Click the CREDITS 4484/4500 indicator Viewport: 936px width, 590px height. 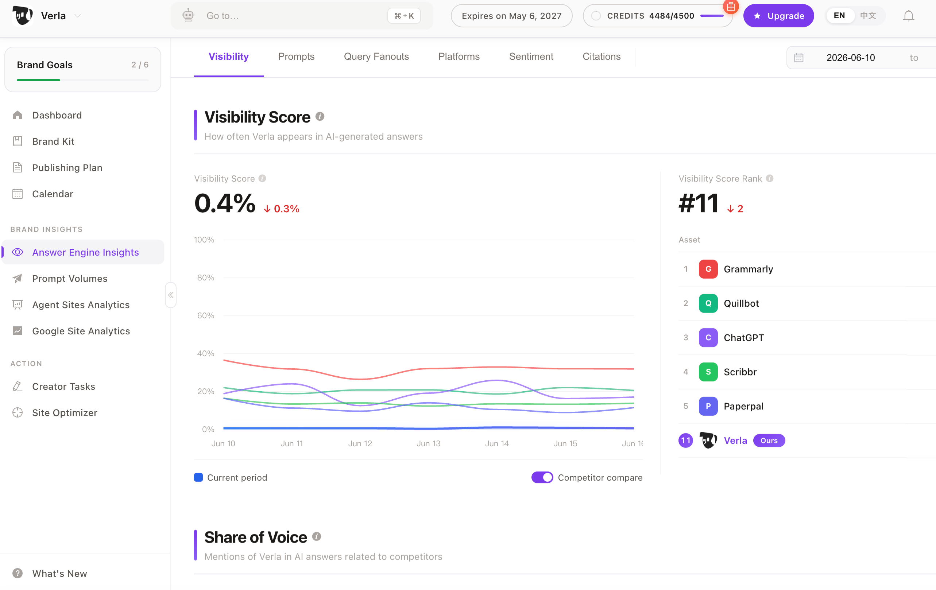pyautogui.click(x=657, y=16)
